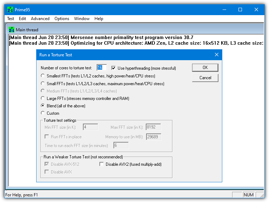Image resolution: width=269 pixels, height=202 pixels.
Task: Click 'For Help, press F1' status text
Action: point(21,195)
